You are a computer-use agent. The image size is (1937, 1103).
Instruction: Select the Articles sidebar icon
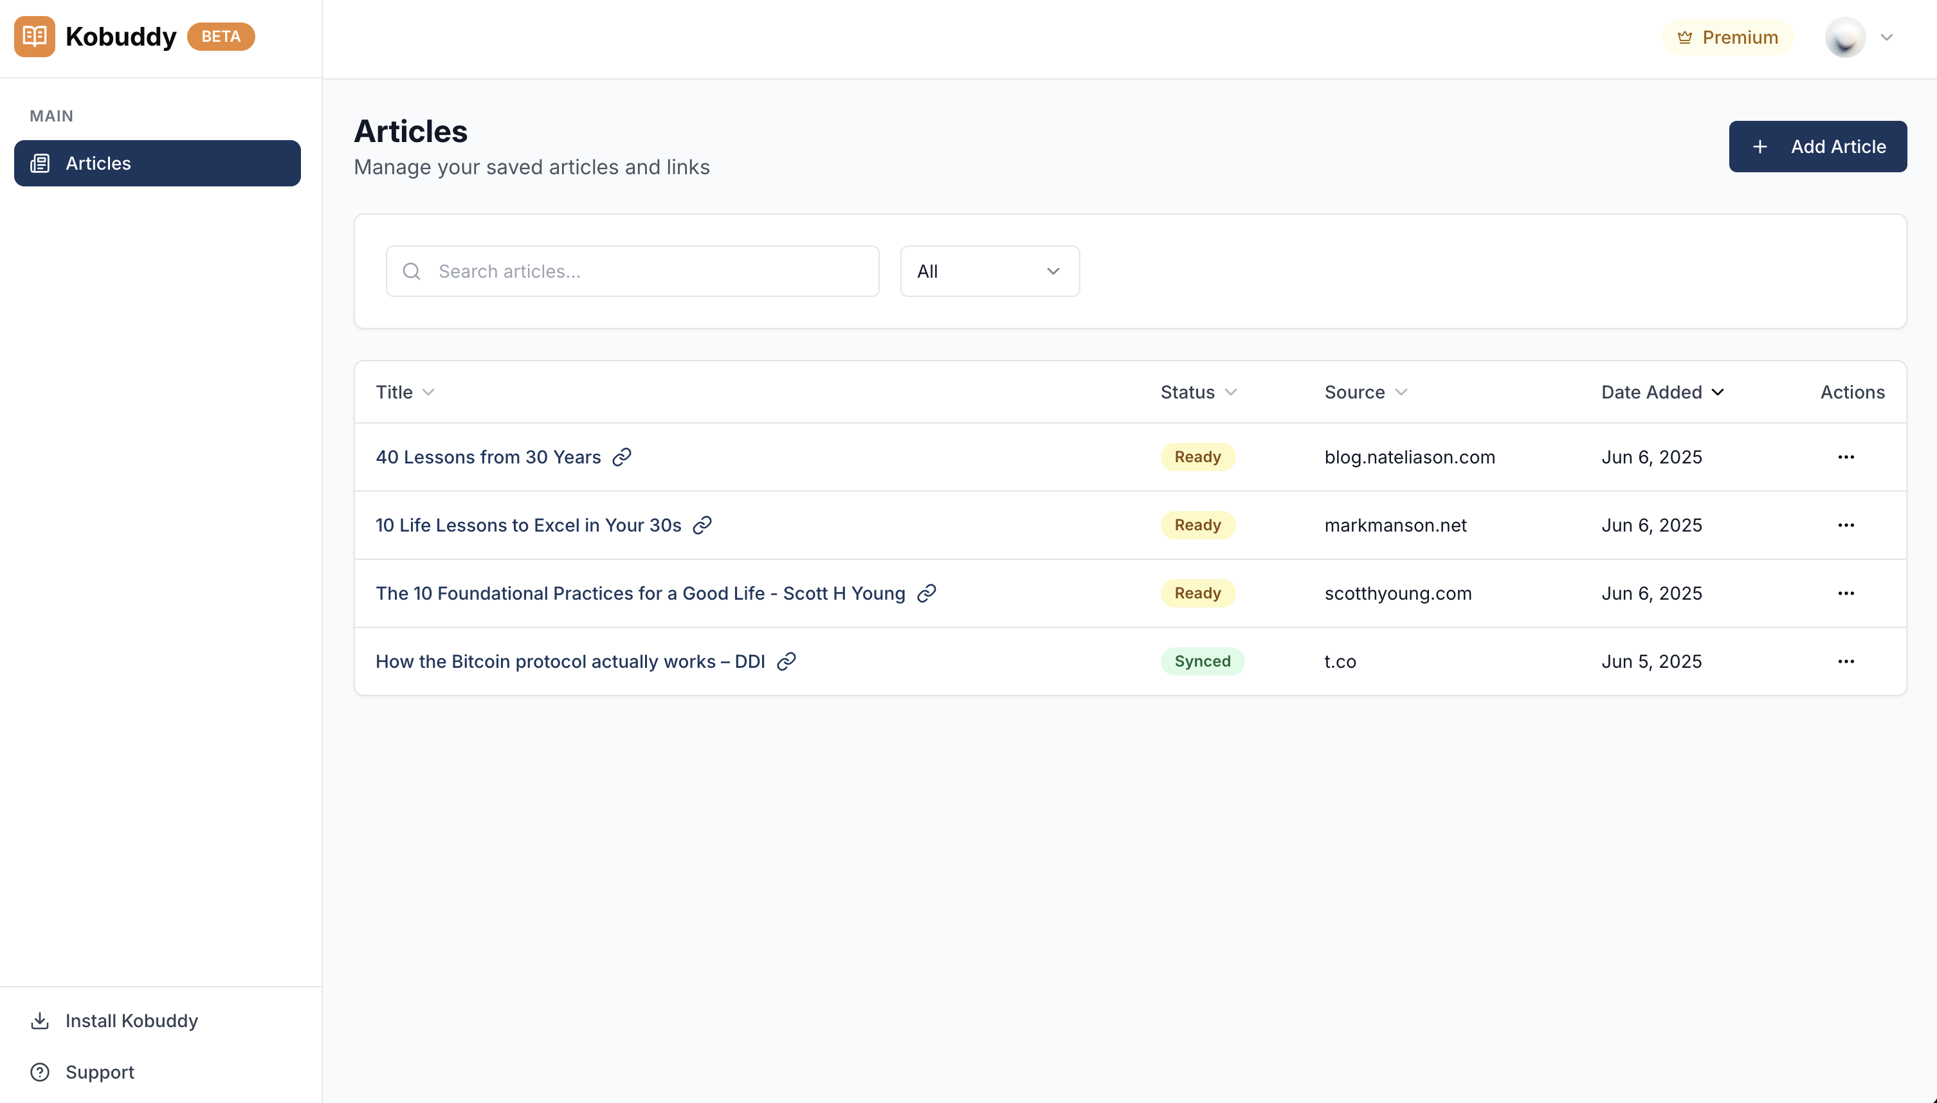pyautogui.click(x=39, y=163)
